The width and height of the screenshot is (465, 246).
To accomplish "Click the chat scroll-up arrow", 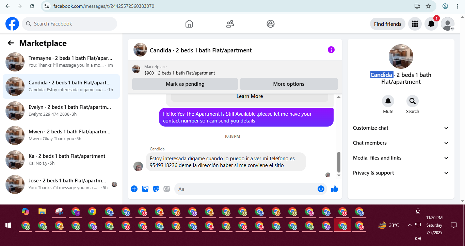I will point(339,97).
